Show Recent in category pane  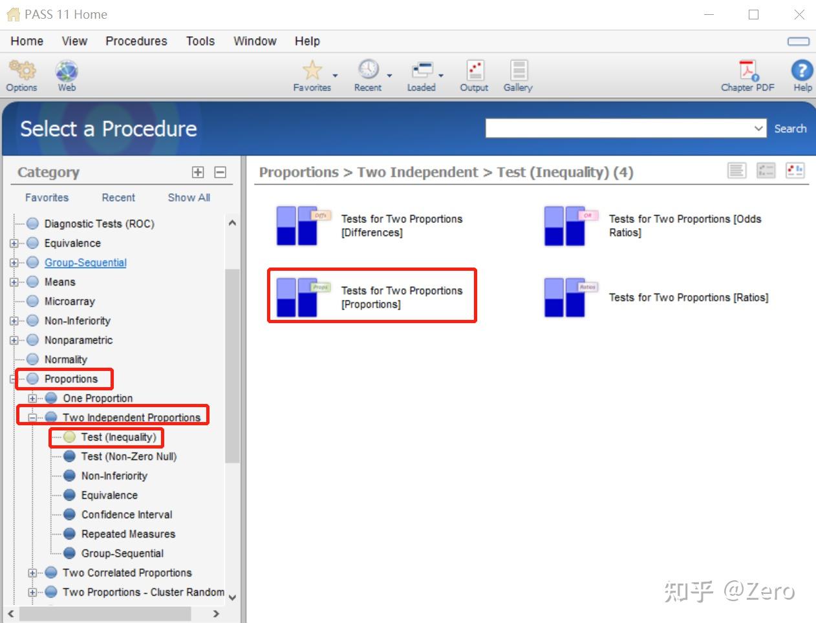(118, 198)
